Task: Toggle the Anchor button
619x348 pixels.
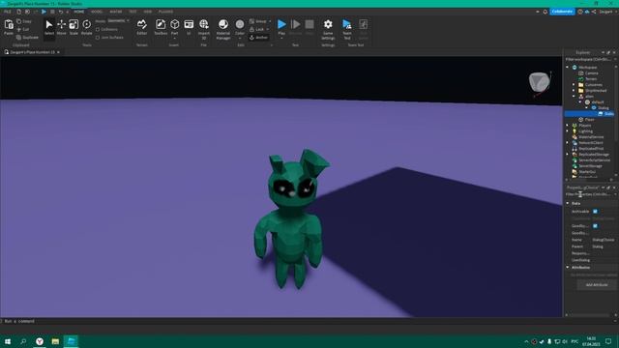Action: (258, 38)
